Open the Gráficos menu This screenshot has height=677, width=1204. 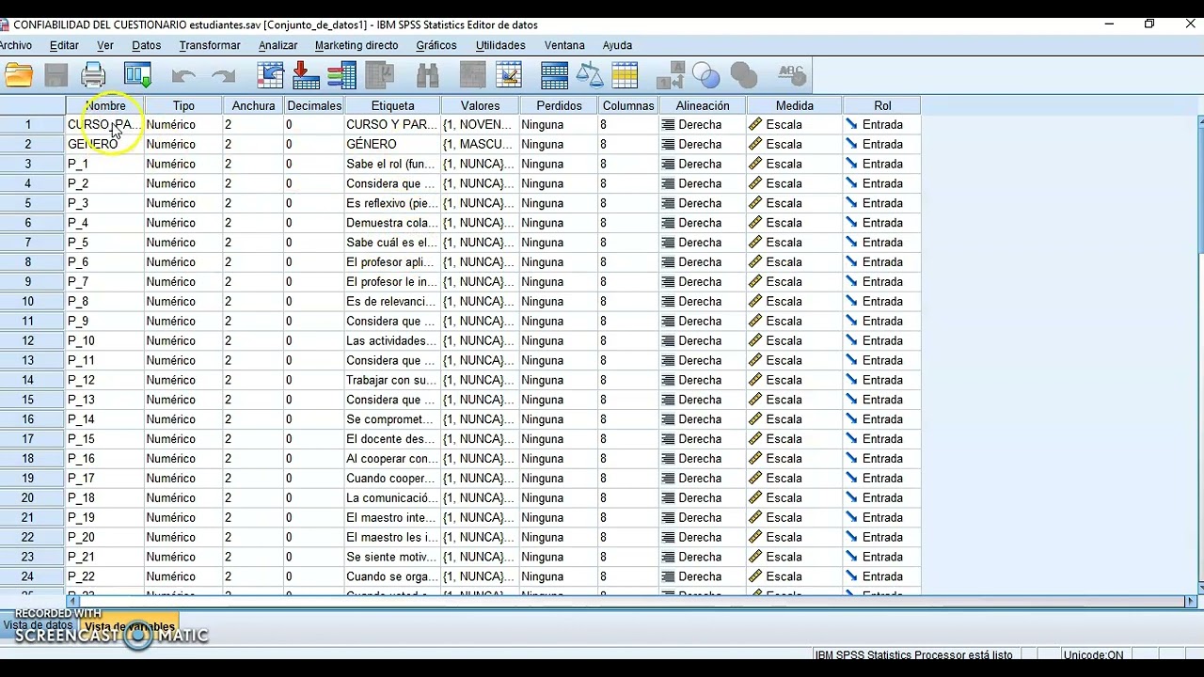tap(436, 45)
